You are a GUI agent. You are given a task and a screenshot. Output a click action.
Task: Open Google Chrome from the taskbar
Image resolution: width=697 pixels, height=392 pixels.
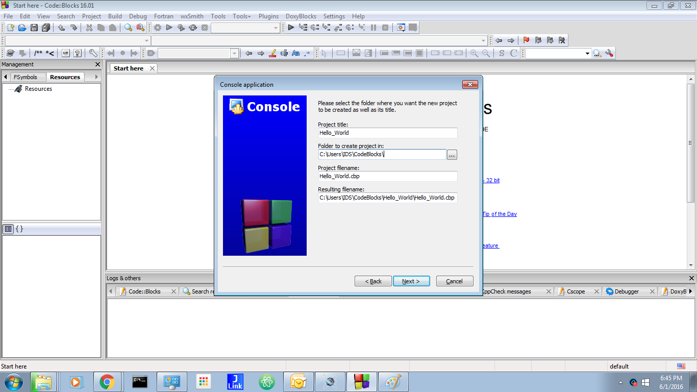(107, 381)
